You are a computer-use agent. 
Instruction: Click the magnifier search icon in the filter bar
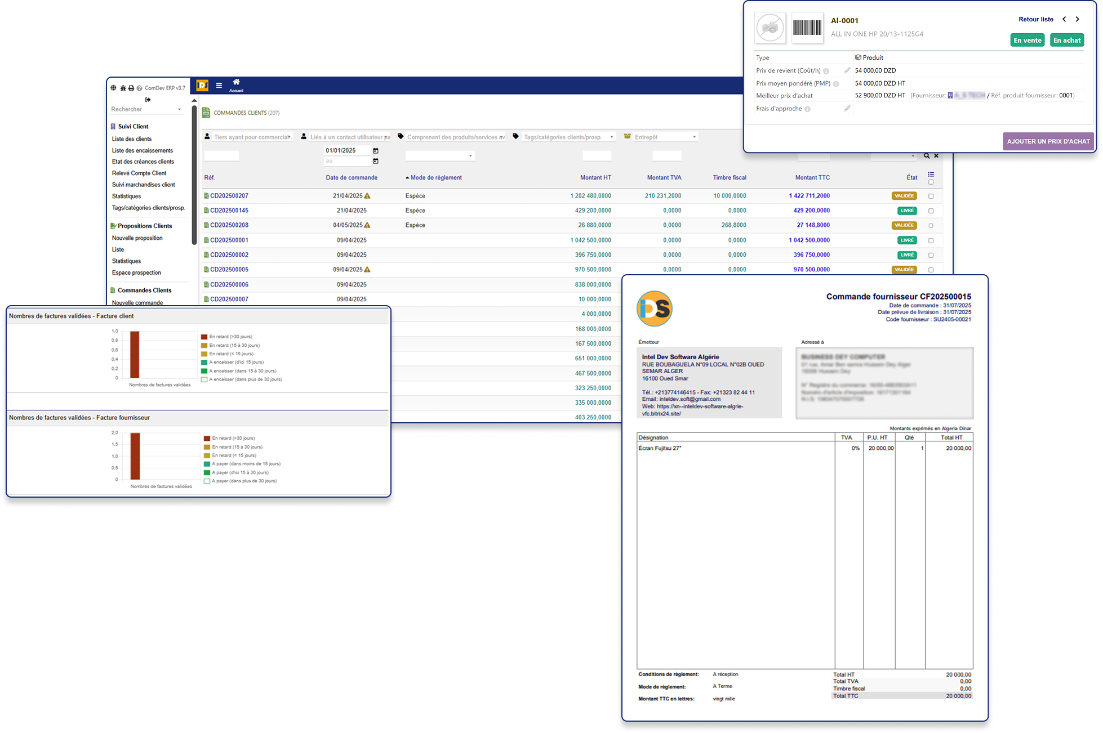(x=927, y=155)
